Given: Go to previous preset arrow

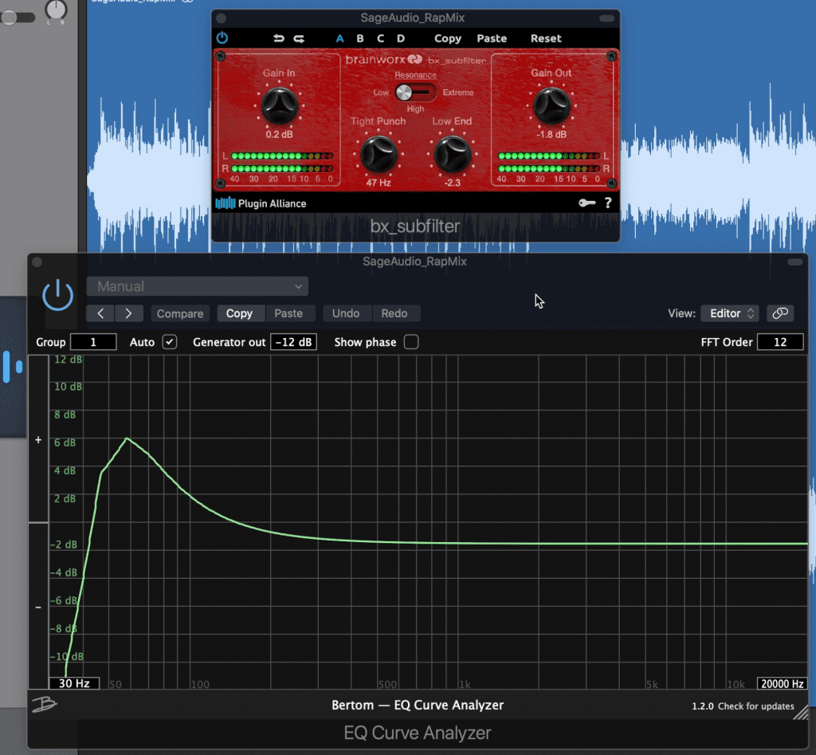Looking at the screenshot, I should [101, 313].
